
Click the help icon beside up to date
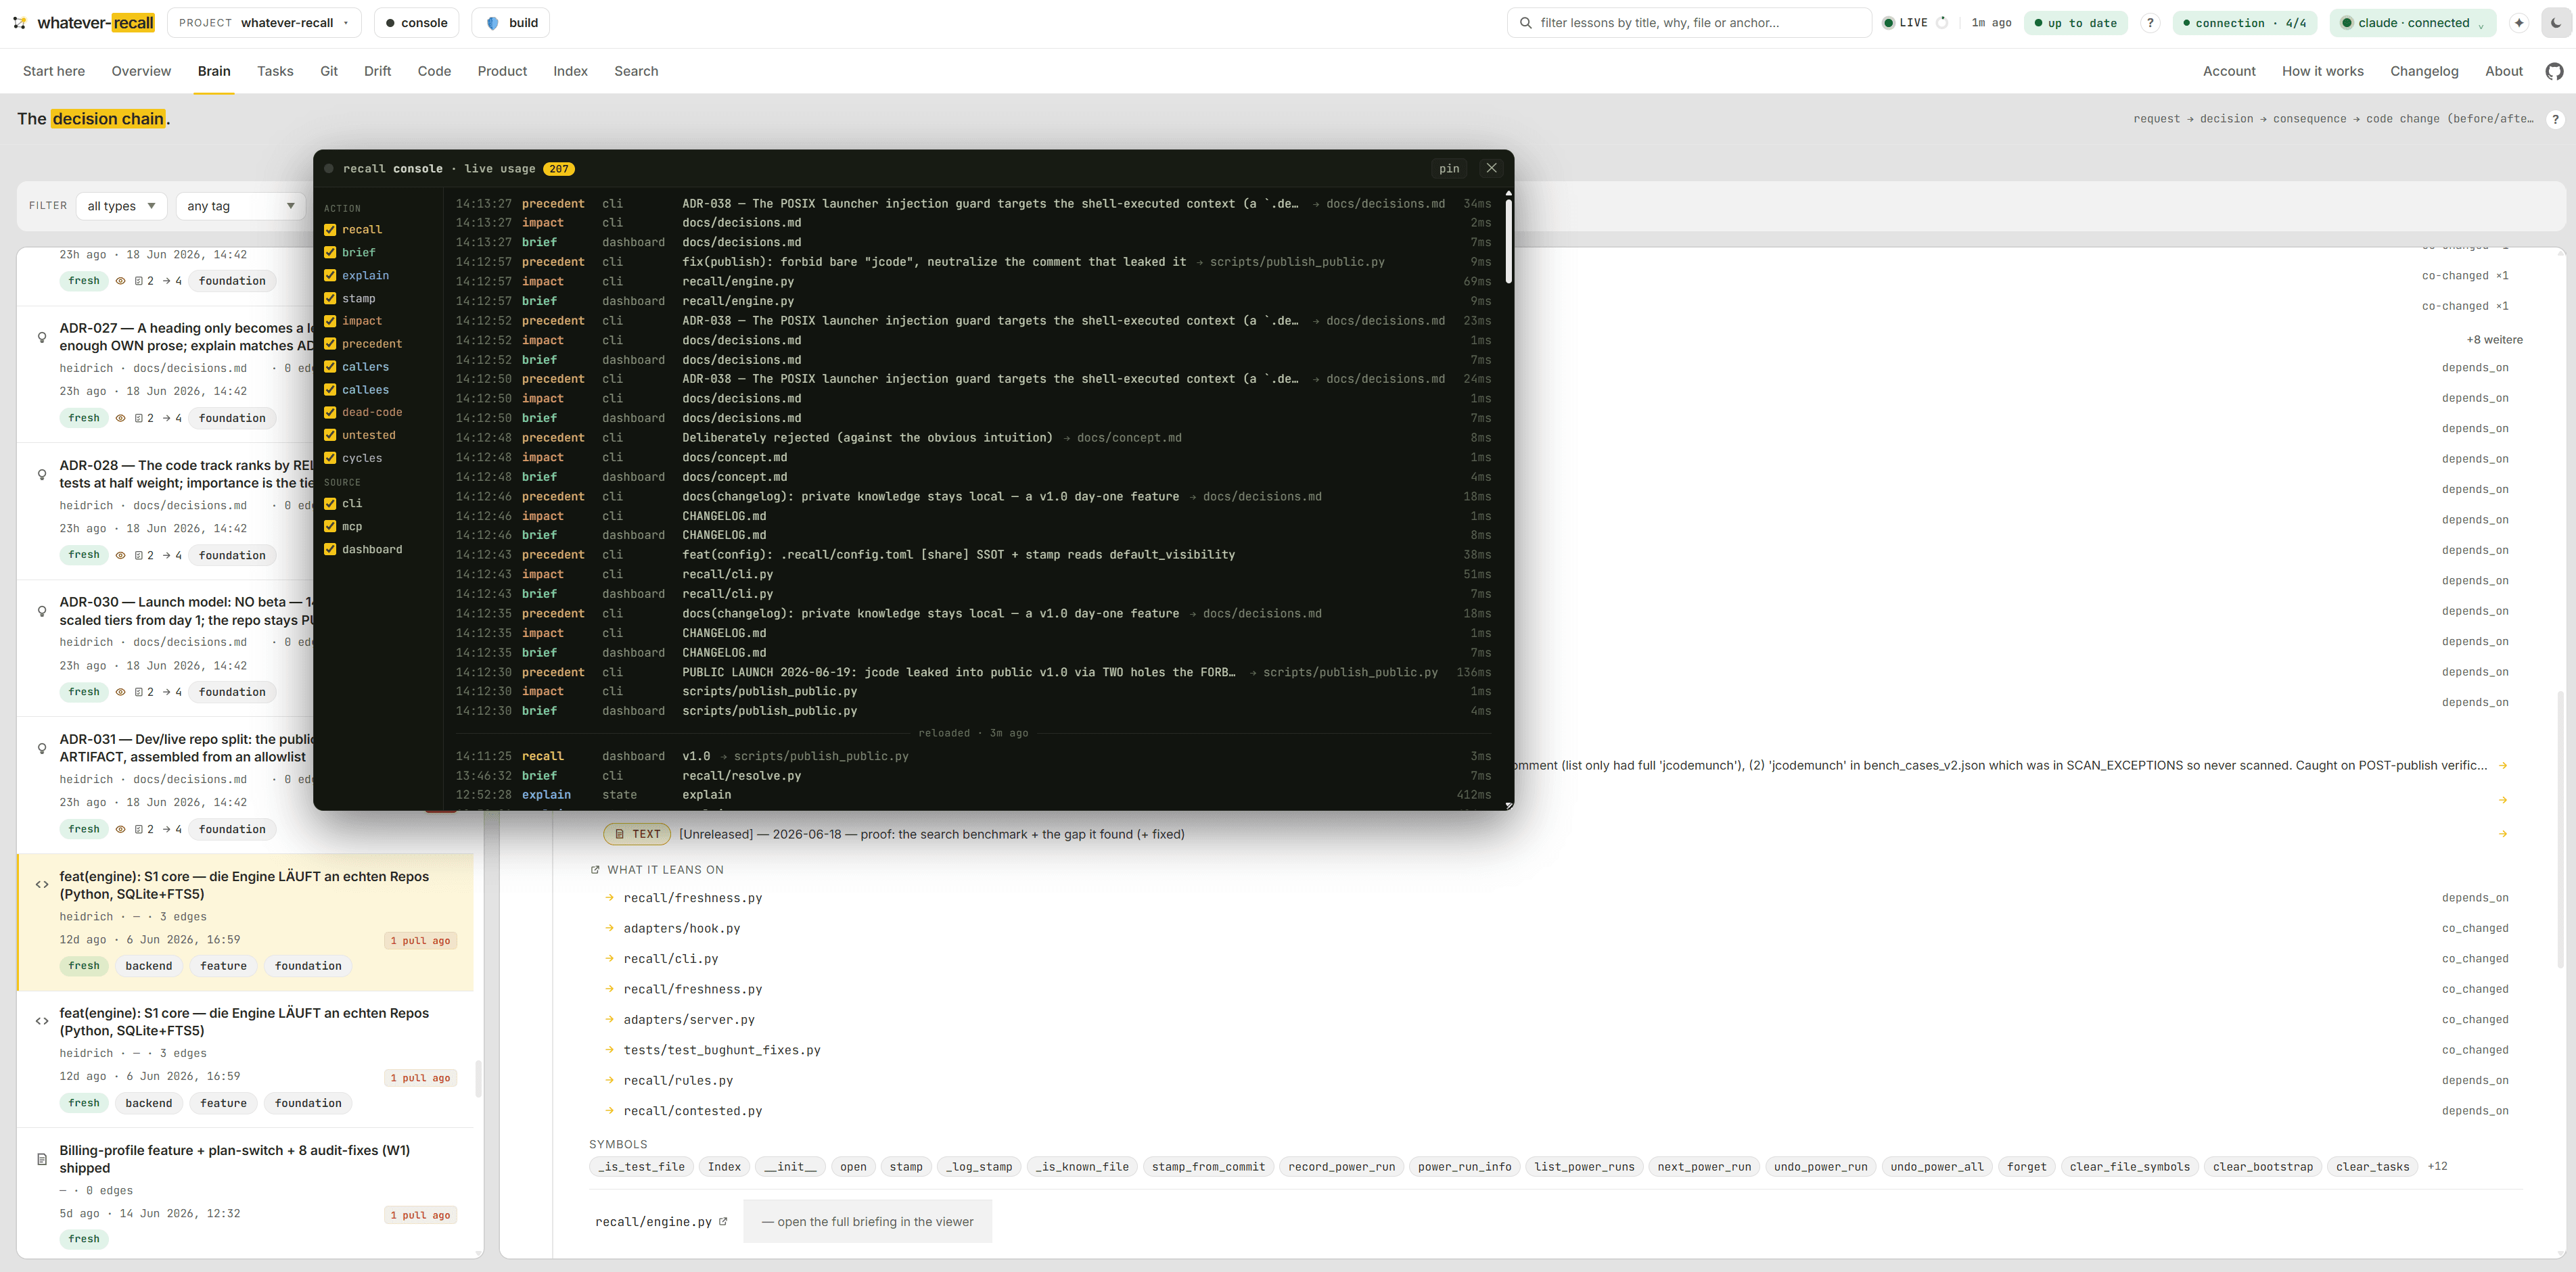pos(2150,23)
